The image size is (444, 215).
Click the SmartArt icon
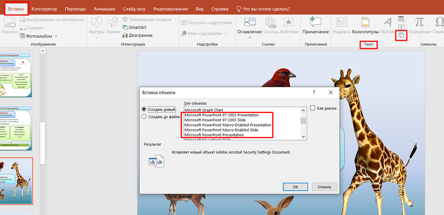[125, 27]
